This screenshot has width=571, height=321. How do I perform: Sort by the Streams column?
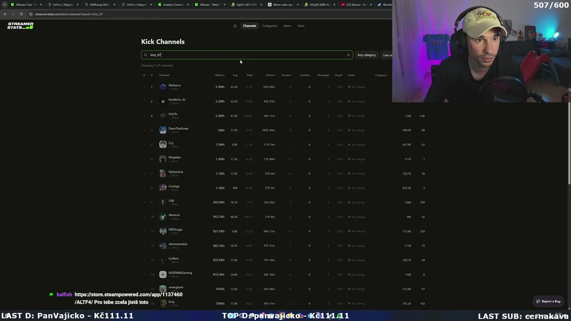point(286,75)
